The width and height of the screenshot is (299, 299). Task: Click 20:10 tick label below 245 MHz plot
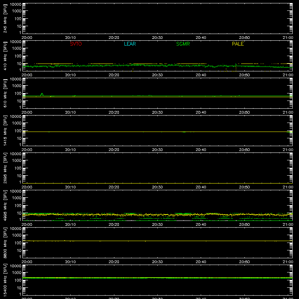tap(70, 38)
